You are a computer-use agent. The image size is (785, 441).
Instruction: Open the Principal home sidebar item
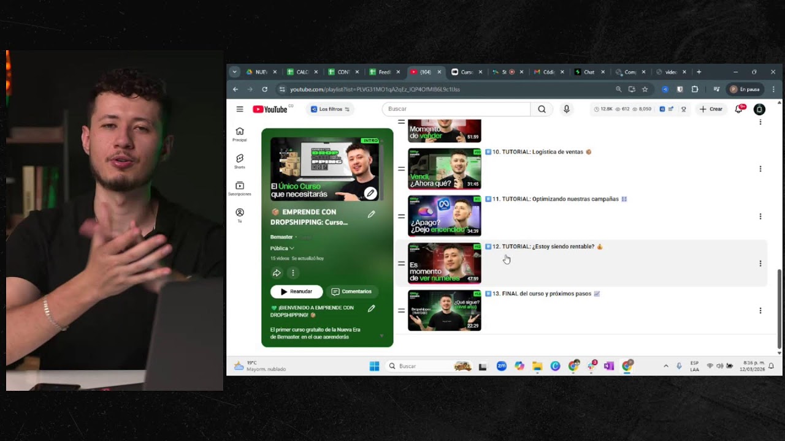pos(240,134)
